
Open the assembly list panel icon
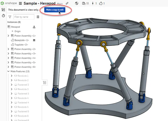click(3, 10)
